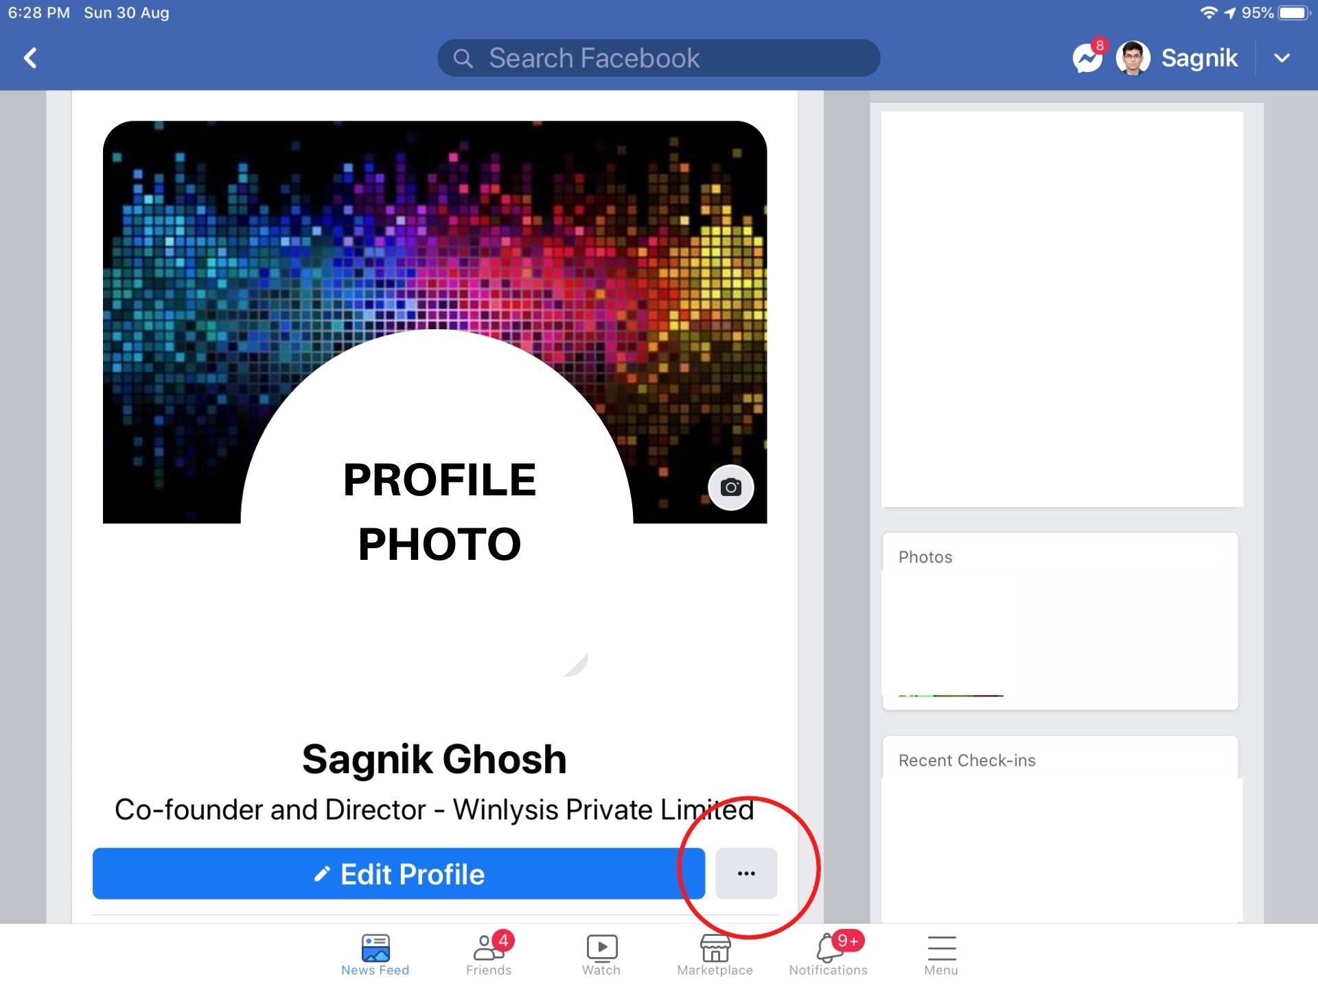Tap the 6:28 PM clock in status bar
This screenshot has width=1318, height=988.
(39, 12)
